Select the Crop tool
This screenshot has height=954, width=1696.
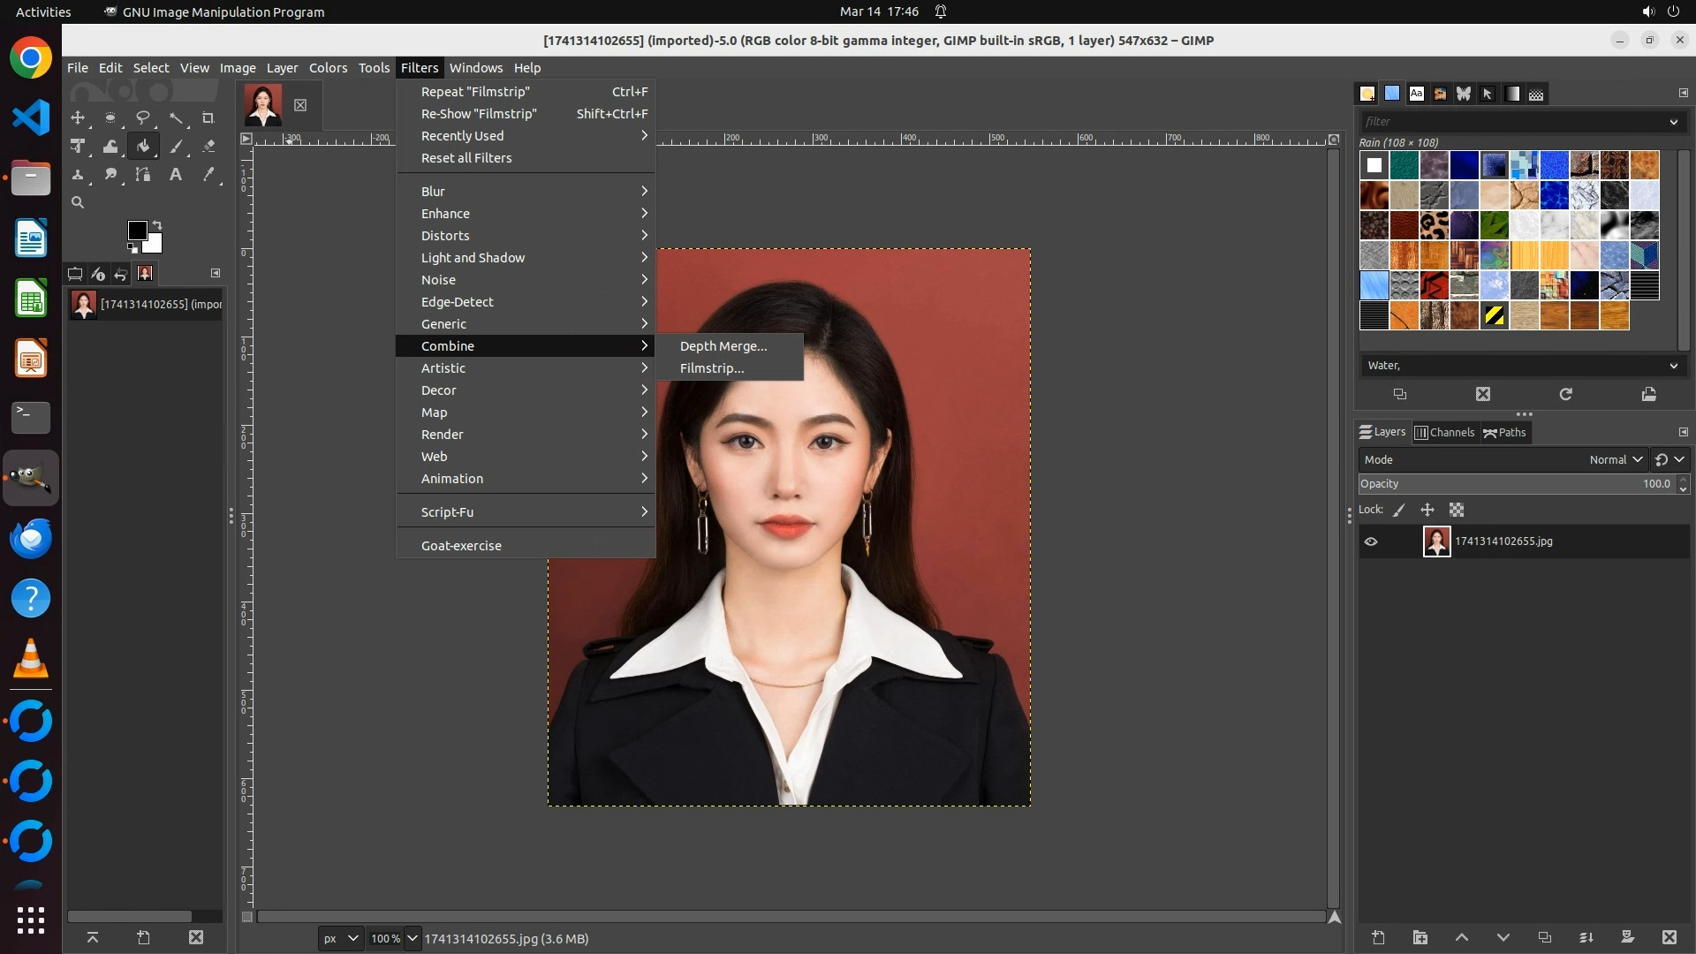pyautogui.click(x=208, y=117)
